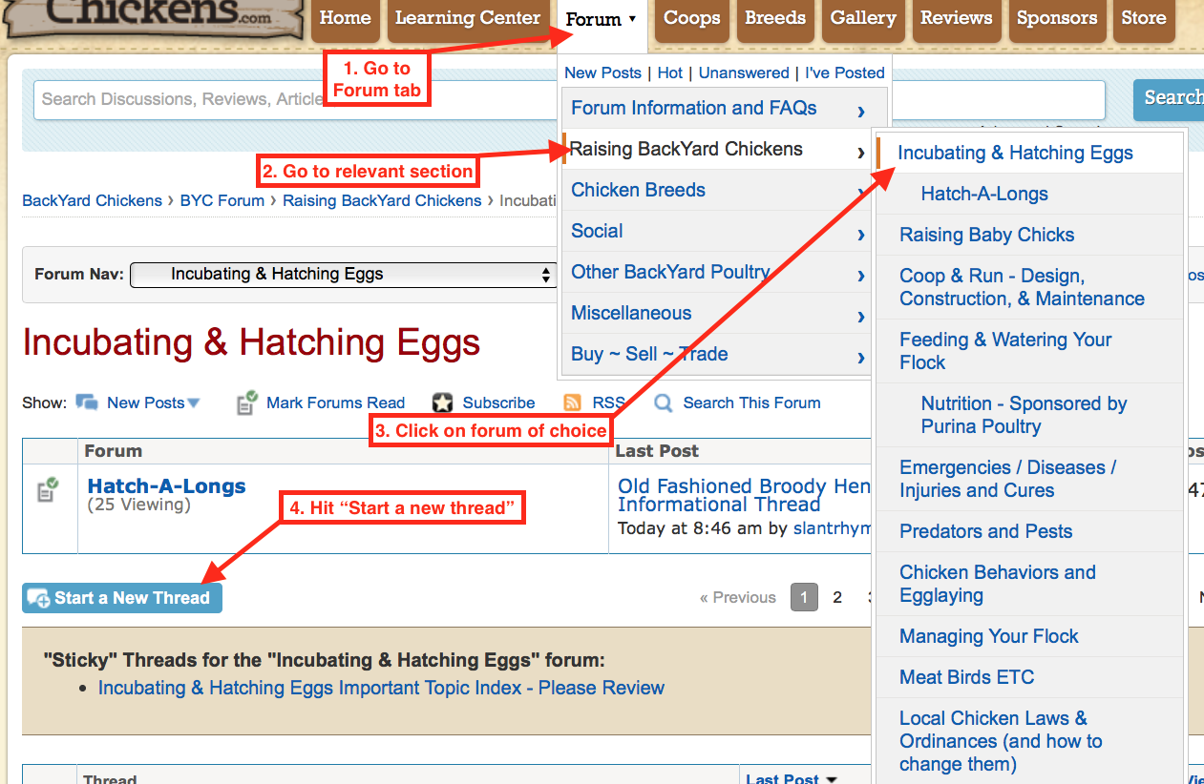The width and height of the screenshot is (1204, 784).
Task: Switch to the Learning Center tab
Action: coord(467,18)
